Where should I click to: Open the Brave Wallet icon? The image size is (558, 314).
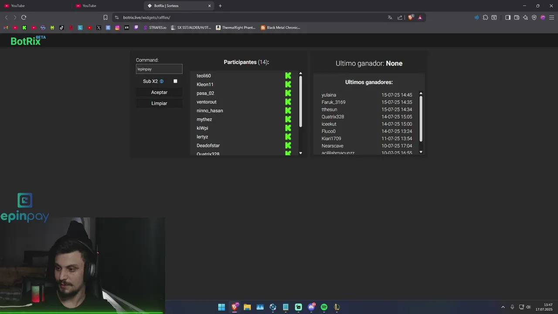click(517, 17)
